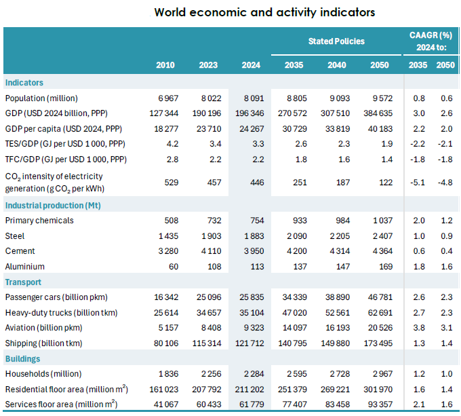This screenshot has height=416, width=461.
Task: Select the Indicators section heading
Action: point(24,83)
